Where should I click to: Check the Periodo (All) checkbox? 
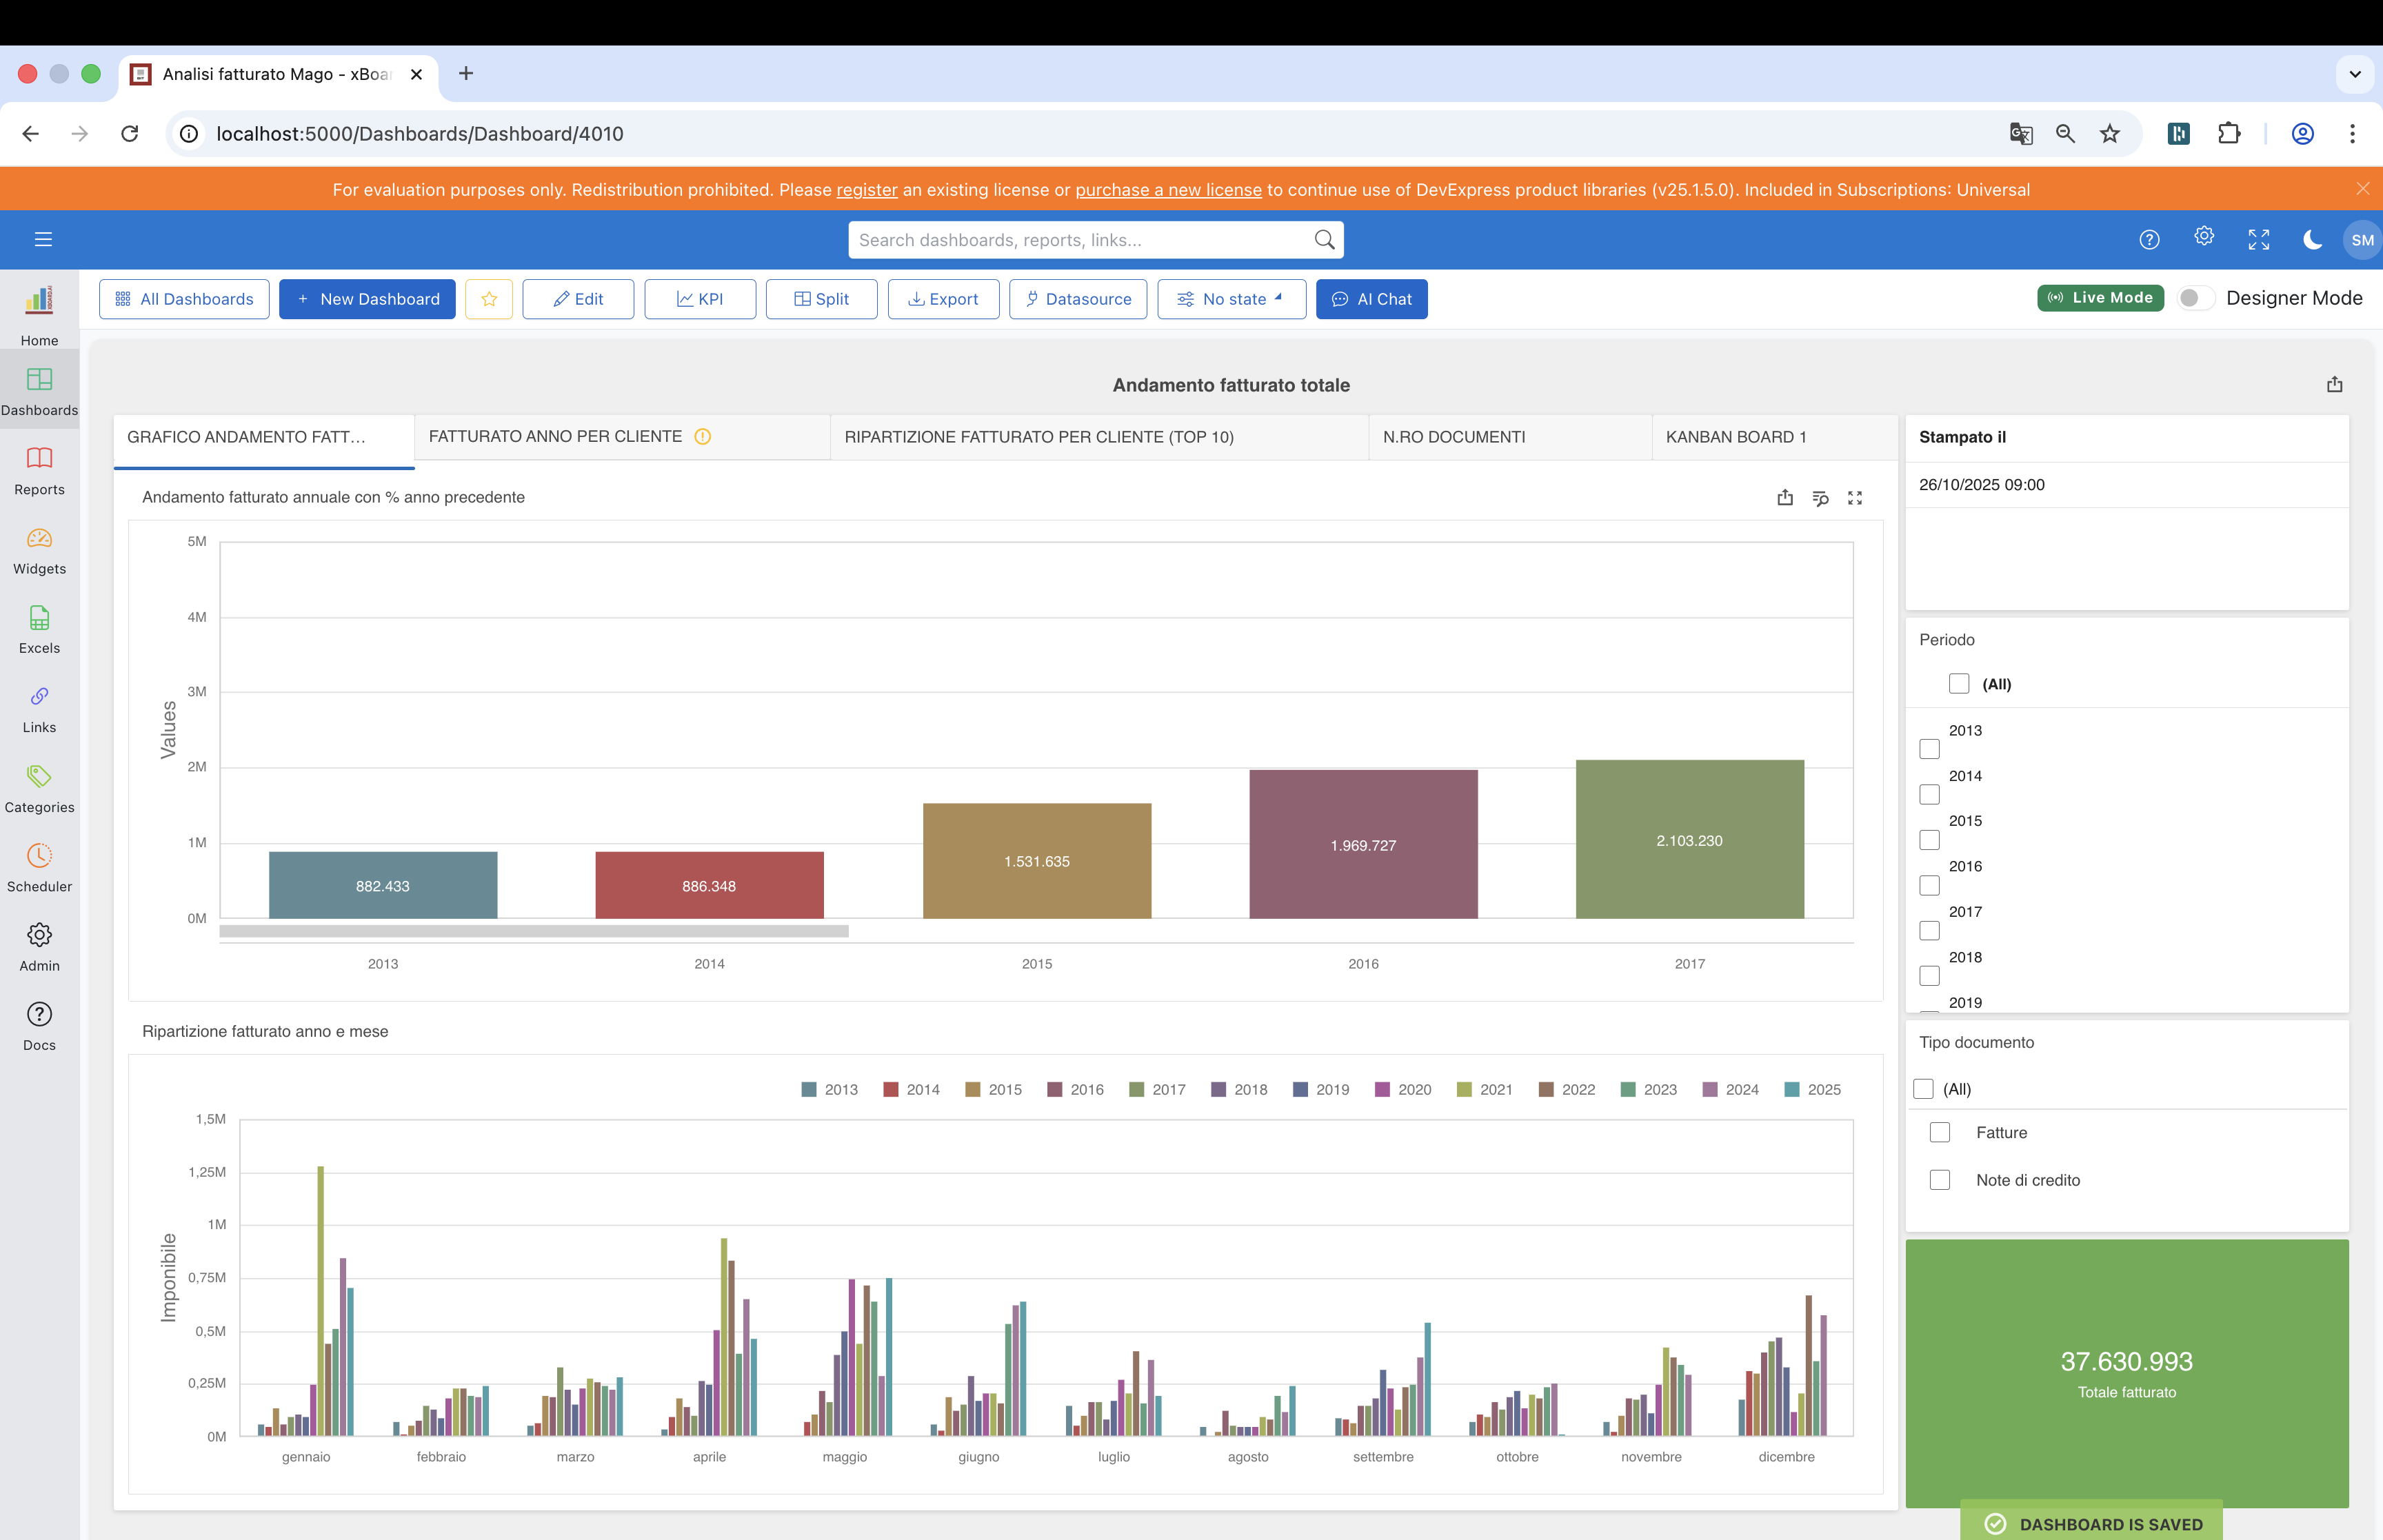(x=1959, y=684)
